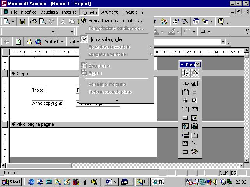250x187 pixels.
Task: Expand the Formato menu double chevron
Action: click(x=117, y=100)
